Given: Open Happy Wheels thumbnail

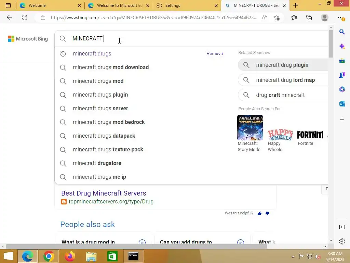Looking at the screenshot, I should [x=280, y=135].
